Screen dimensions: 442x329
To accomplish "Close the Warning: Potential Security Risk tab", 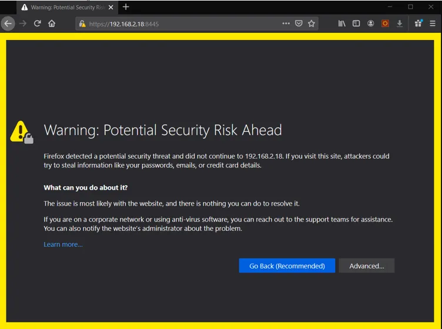I will (111, 7).
